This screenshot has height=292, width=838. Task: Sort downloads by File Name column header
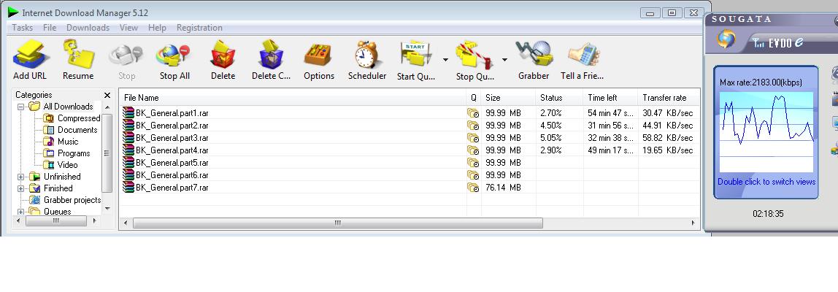click(x=293, y=98)
